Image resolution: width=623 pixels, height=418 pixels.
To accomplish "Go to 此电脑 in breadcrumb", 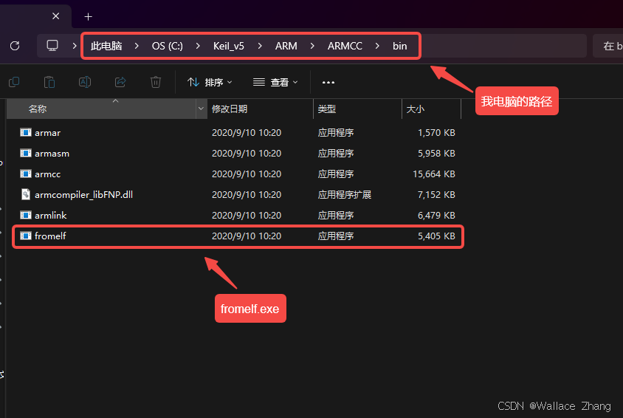I will pos(106,46).
